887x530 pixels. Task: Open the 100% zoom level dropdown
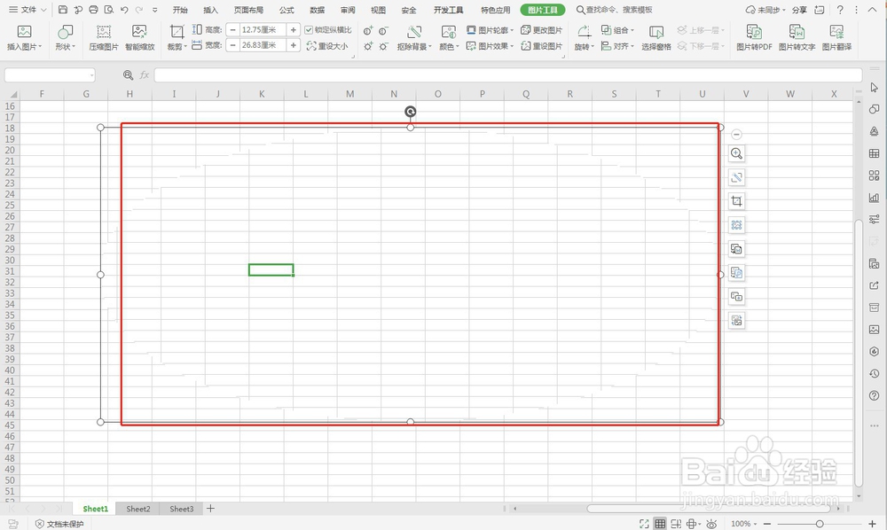coord(743,524)
